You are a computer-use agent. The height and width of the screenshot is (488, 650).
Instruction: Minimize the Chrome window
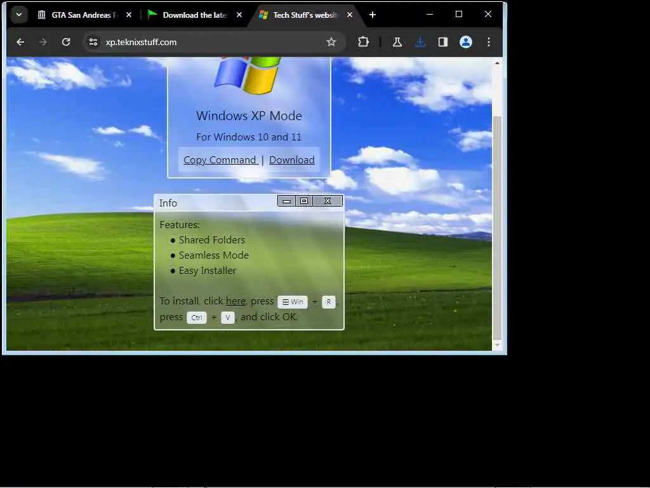[x=430, y=15]
